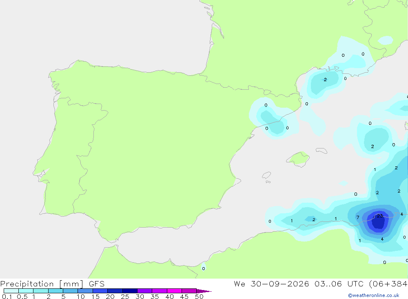Click the legend's purple arrow end above 50

204,291
